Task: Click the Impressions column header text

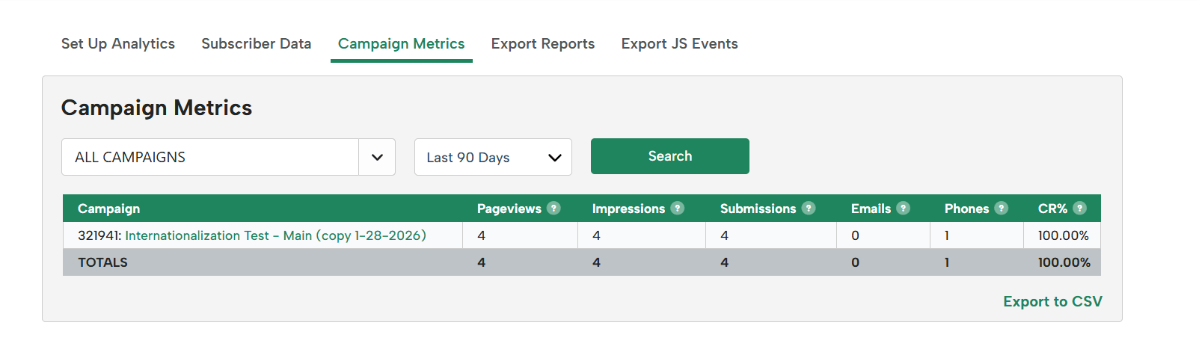Action: click(x=628, y=209)
